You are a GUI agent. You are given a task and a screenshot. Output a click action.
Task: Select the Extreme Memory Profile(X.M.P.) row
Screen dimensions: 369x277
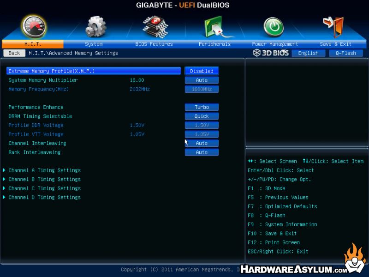click(94, 71)
